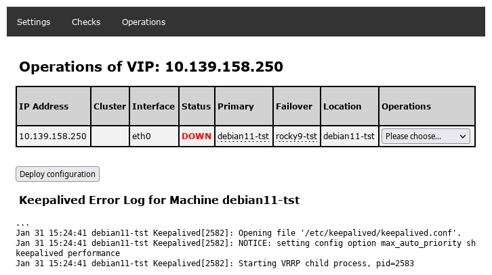Click the Failover host rocky9-tst link
The width and height of the screenshot is (492, 275).
point(296,136)
